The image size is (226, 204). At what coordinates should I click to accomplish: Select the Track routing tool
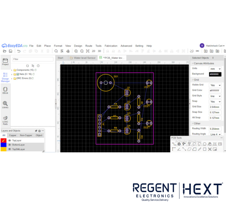pos(174,144)
